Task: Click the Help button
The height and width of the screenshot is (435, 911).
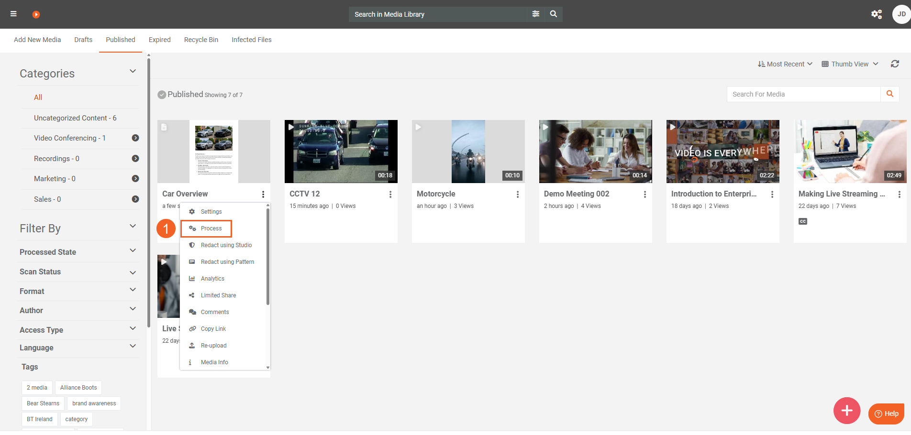Action: (886, 413)
